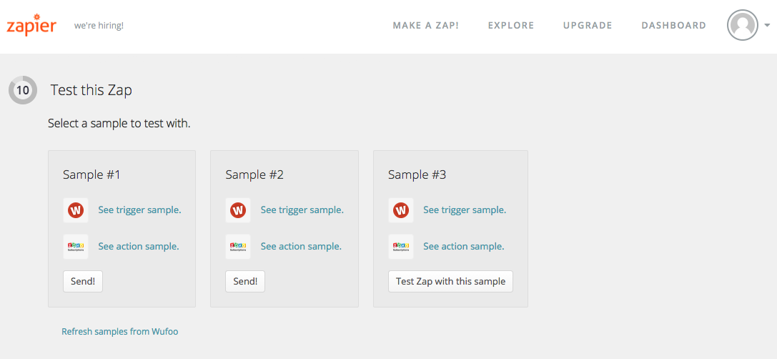The image size is (777, 359).
Task: Click the Zoho Subscriptions icon in Sample #2
Action: coord(238,247)
